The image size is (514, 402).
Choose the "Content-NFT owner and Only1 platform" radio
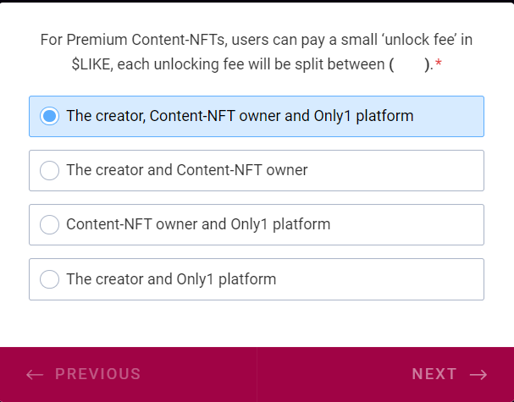pyautogui.click(x=50, y=224)
